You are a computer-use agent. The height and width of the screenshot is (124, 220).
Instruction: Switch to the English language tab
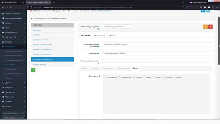click(112, 35)
